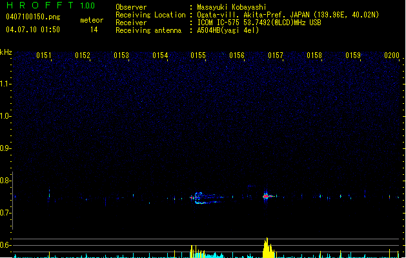Viewport: 406px width, 258px height.
Task: Click the 0156 time marker
Action: [237, 55]
